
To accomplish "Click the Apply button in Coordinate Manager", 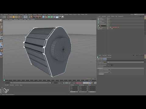I will coord(92,92).
